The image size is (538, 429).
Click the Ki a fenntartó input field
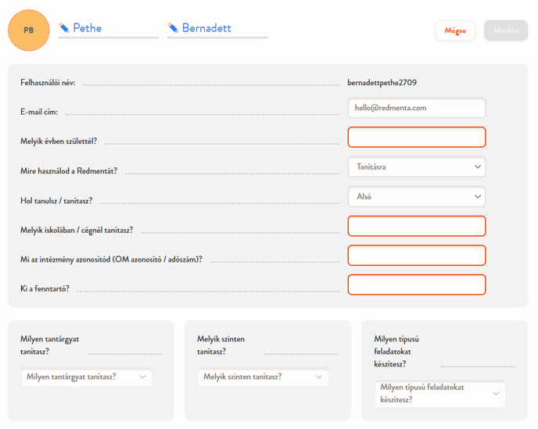tap(416, 284)
